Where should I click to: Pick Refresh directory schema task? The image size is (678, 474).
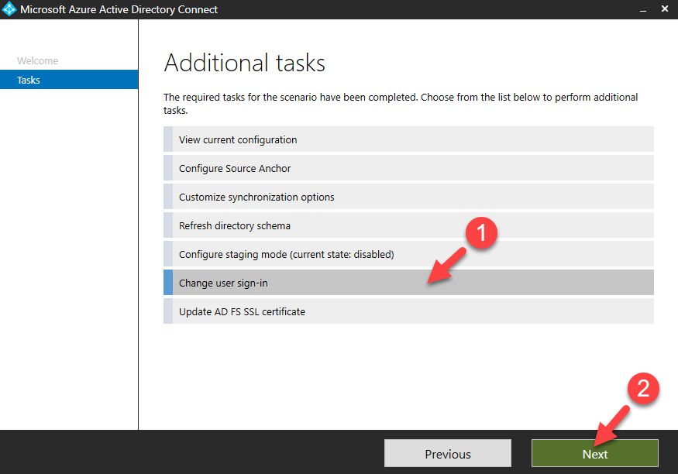pyautogui.click(x=408, y=225)
